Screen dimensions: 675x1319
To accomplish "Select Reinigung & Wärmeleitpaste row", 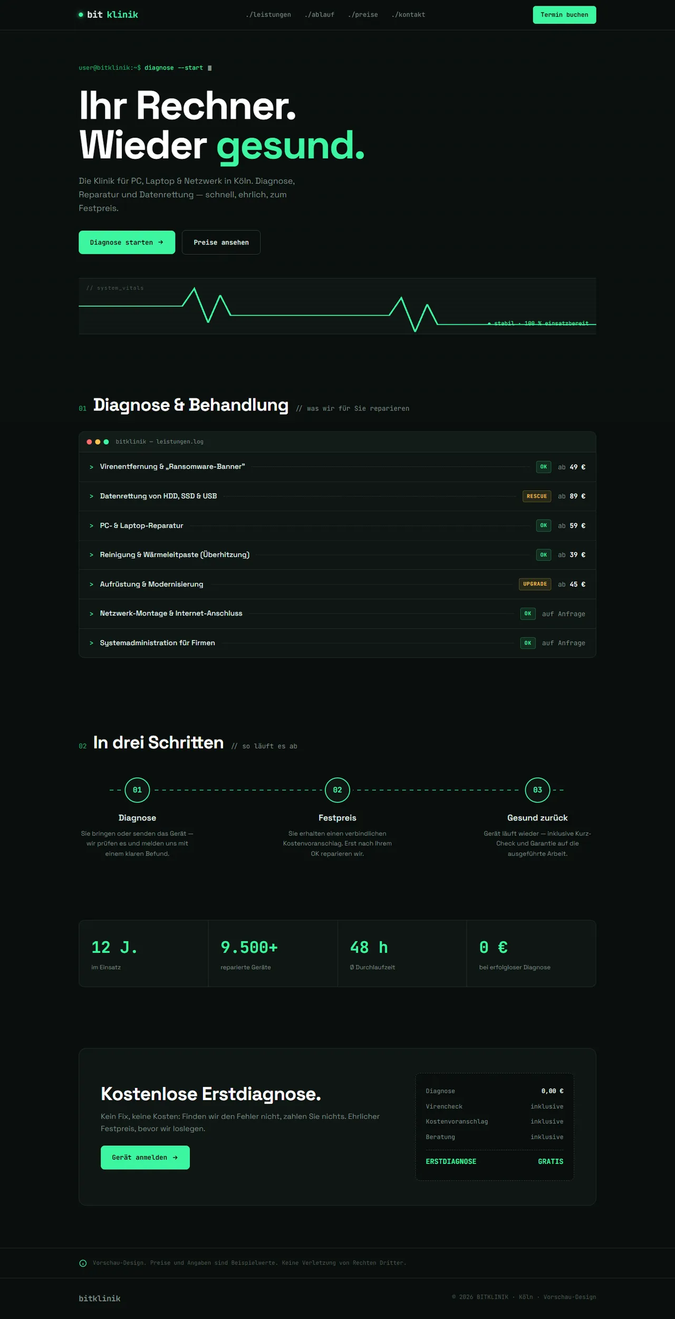I will [x=337, y=555].
